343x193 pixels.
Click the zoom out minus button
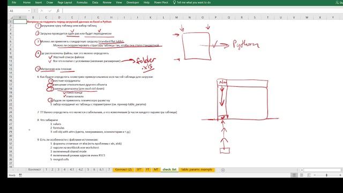click(315, 175)
